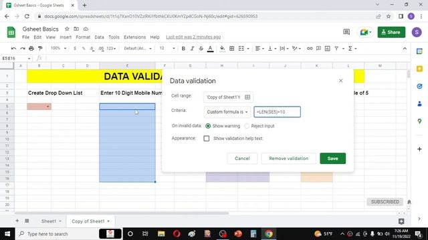Open vertical align dropdown
The height and width of the screenshot is (240, 428).
pyautogui.click(x=272, y=49)
